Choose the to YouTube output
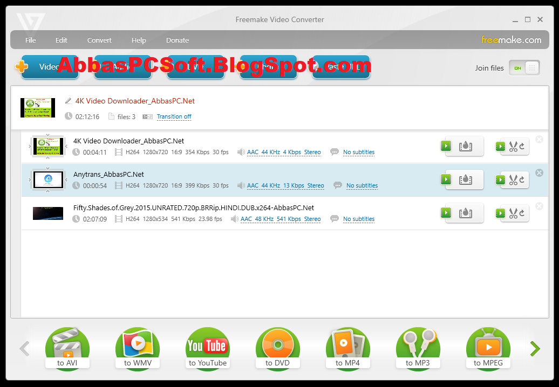Screen dimensions: 559x387 click(x=208, y=349)
